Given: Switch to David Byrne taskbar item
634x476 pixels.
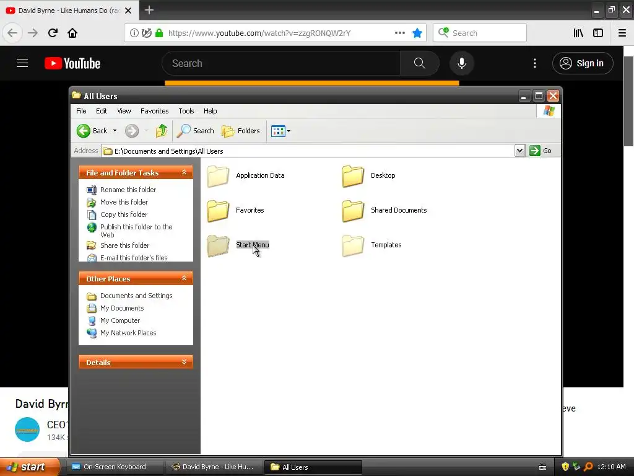Looking at the screenshot, I should [214, 467].
